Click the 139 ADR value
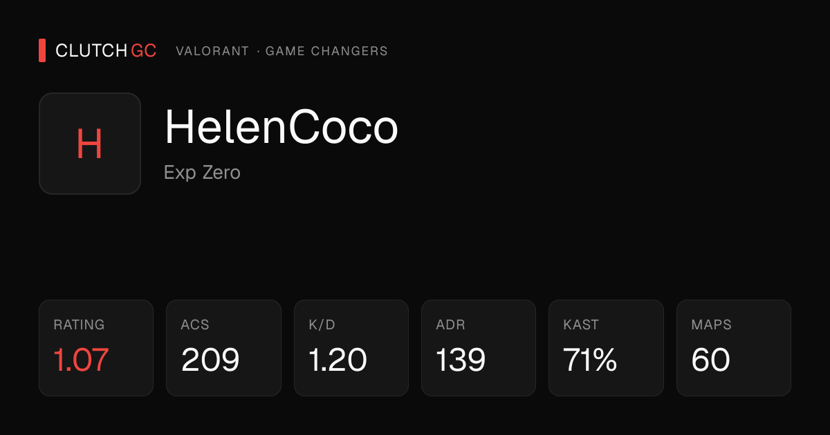This screenshot has width=830, height=435. pyautogui.click(x=461, y=360)
